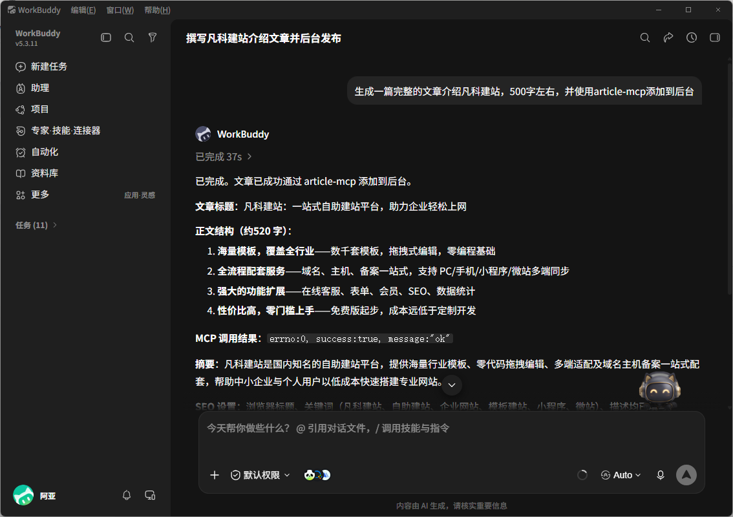Share the conversation via arrow icon
Image resolution: width=733 pixels, height=517 pixels.
[x=668, y=37]
